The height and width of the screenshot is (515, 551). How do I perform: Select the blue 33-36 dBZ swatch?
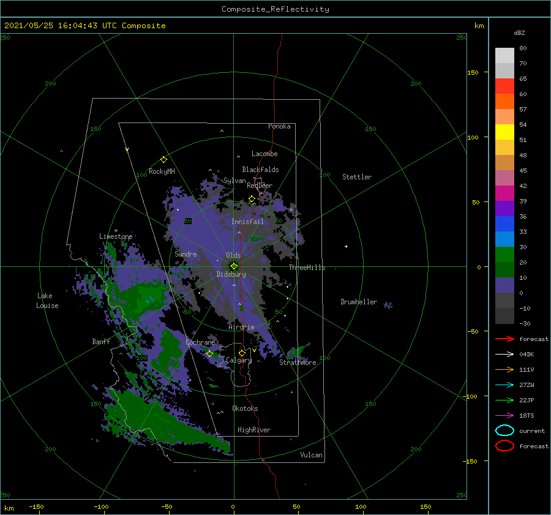click(x=504, y=224)
